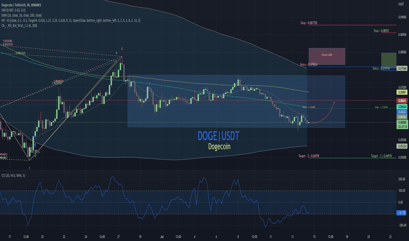
Task: Open the CCI (20, hlc3, SMA, 5) legend
Action: point(13,176)
